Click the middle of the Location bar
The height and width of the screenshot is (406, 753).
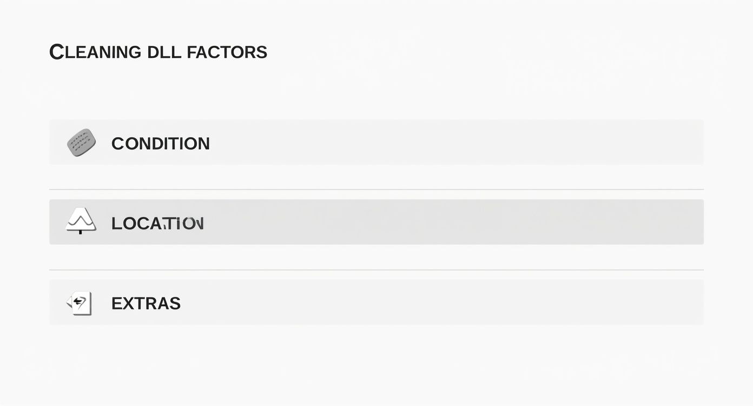tap(376, 222)
